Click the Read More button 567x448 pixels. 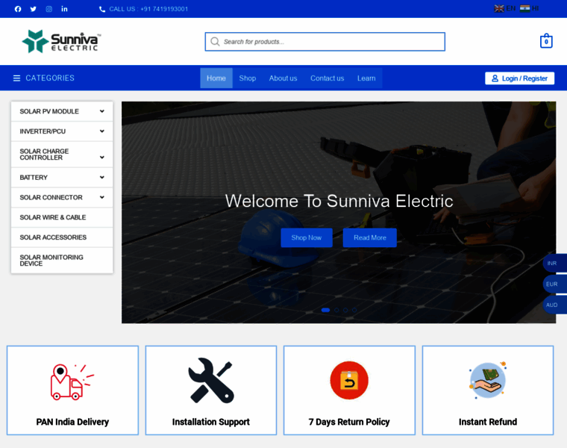(370, 237)
